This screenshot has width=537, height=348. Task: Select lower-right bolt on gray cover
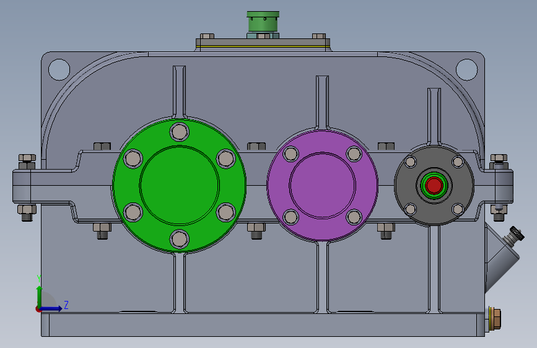tap(458, 209)
